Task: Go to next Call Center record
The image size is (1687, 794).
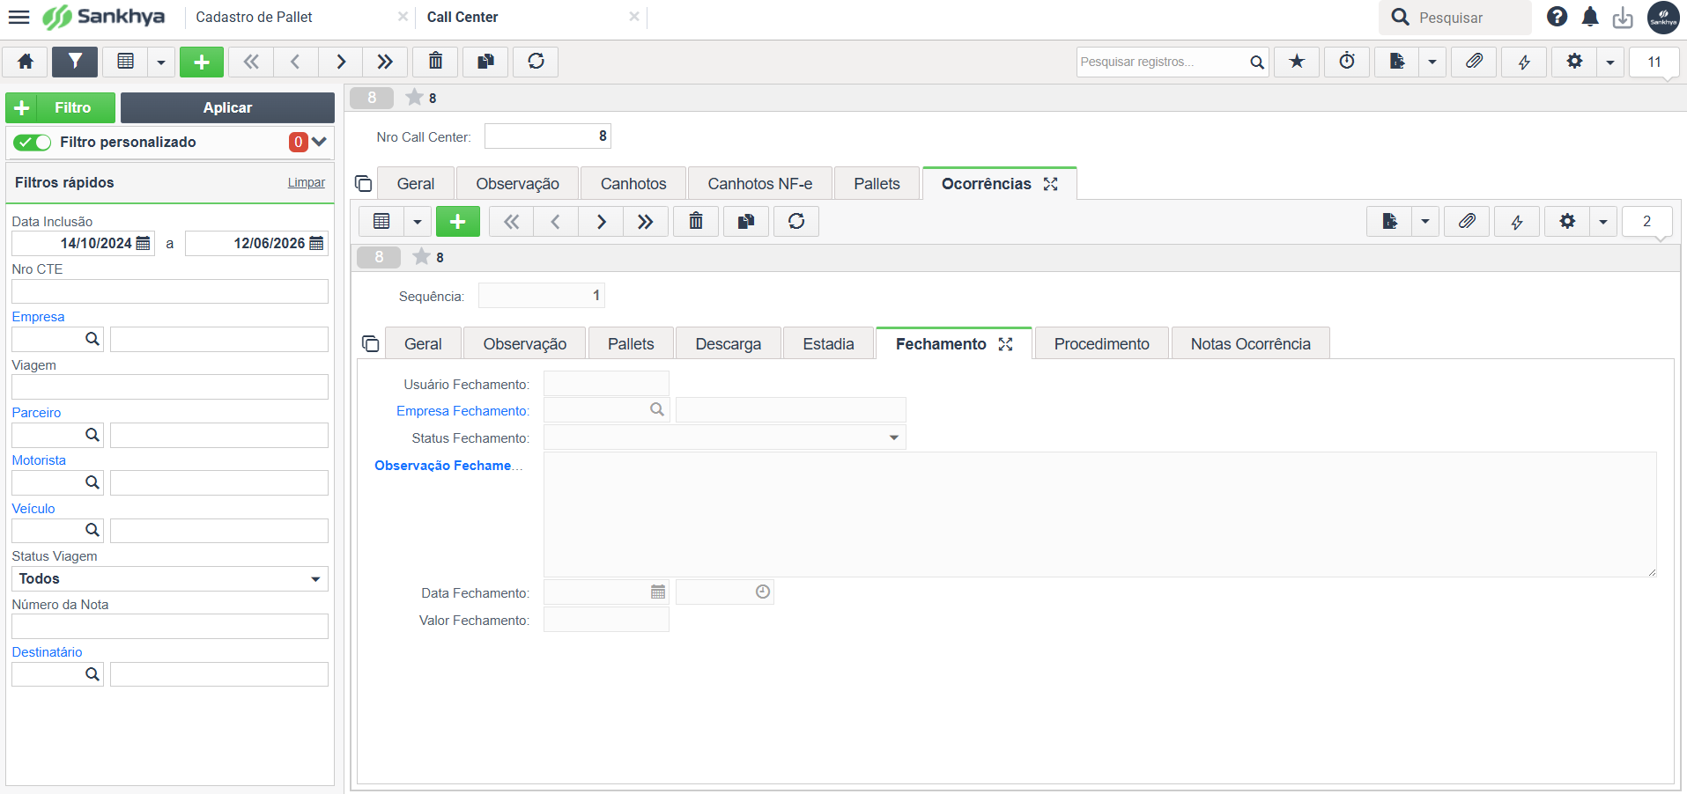Action: pyautogui.click(x=340, y=62)
